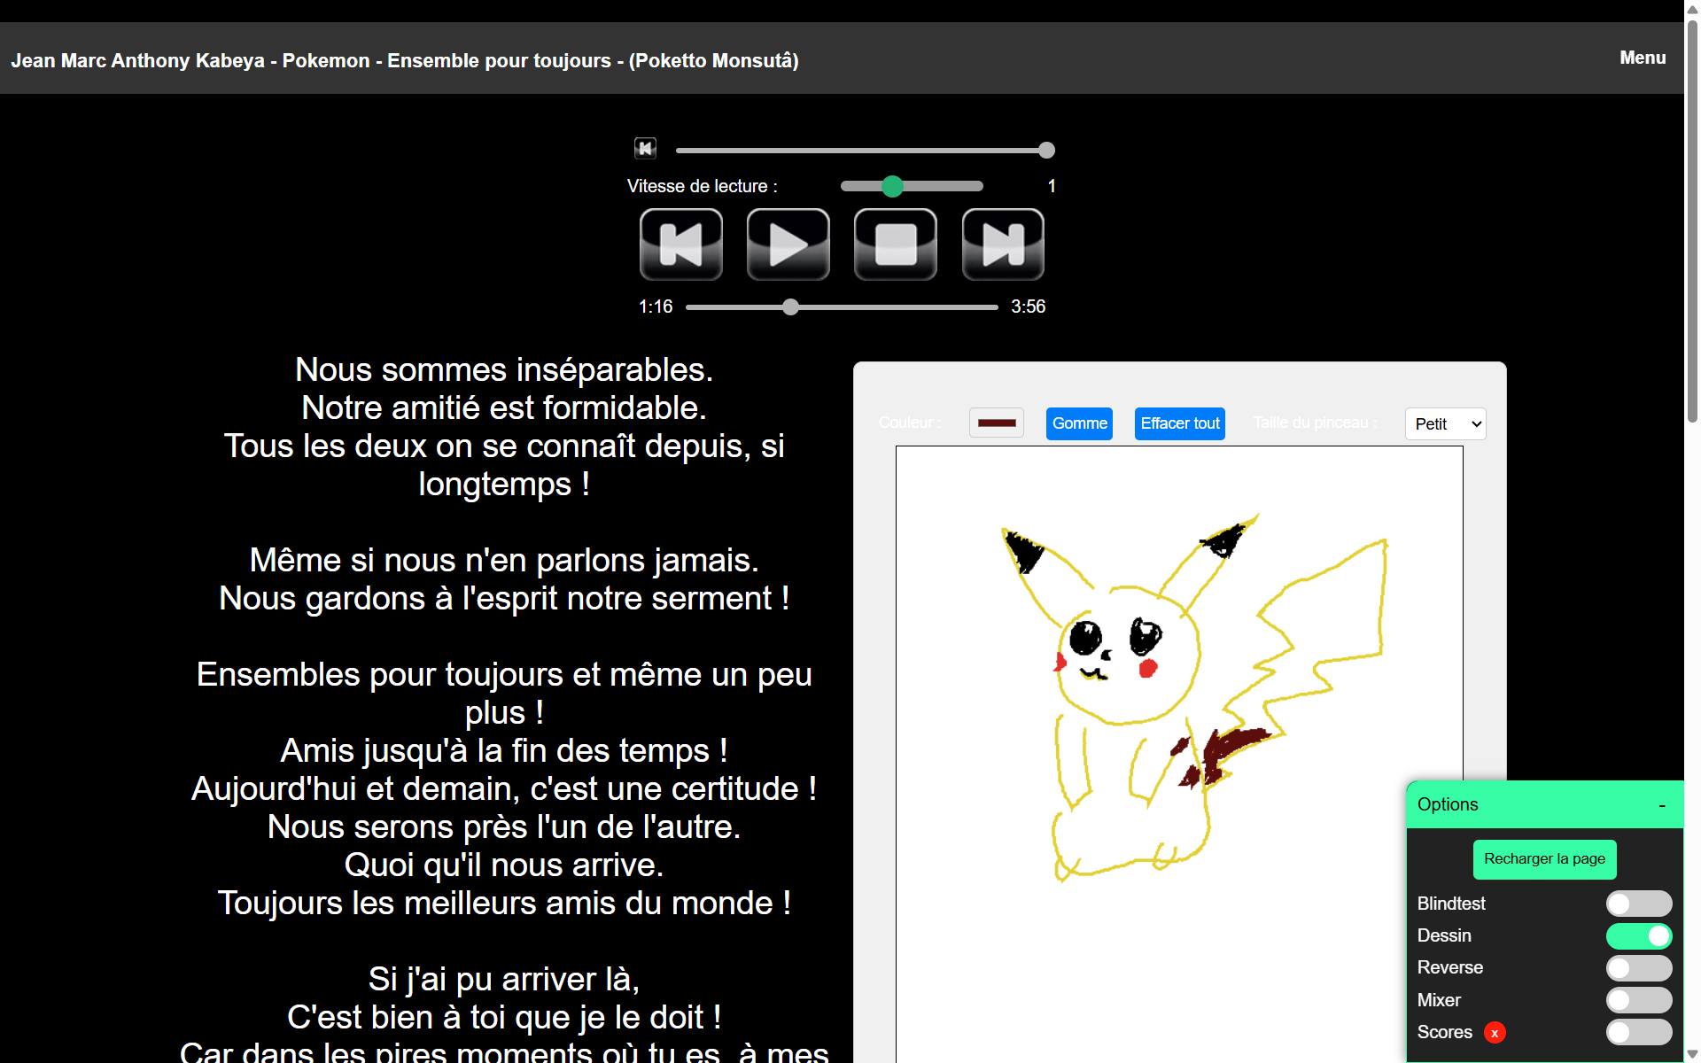Viewport: 1701px width, 1063px height.
Task: Click the Gomme eraser button
Action: tap(1079, 423)
